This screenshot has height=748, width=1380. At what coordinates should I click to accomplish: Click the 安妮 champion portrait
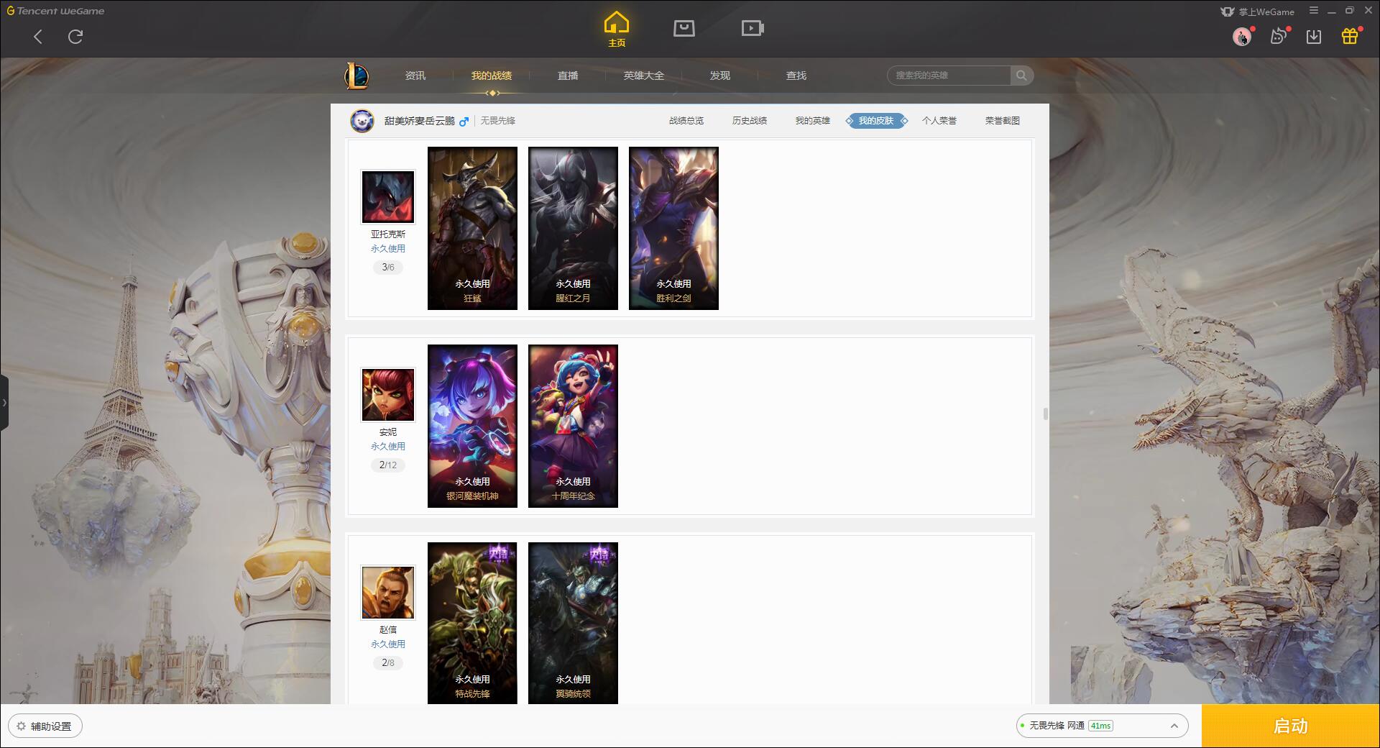pos(388,395)
